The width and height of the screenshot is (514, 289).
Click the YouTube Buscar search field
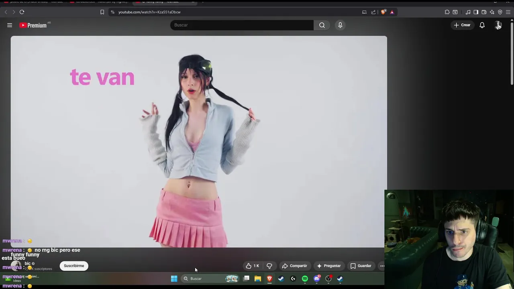242,25
